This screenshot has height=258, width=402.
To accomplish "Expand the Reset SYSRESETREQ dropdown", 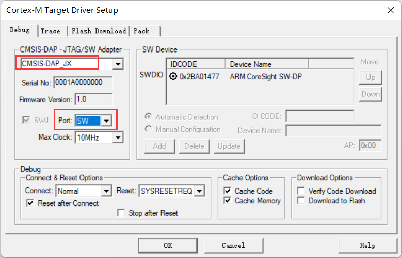I will pyautogui.click(x=199, y=191).
